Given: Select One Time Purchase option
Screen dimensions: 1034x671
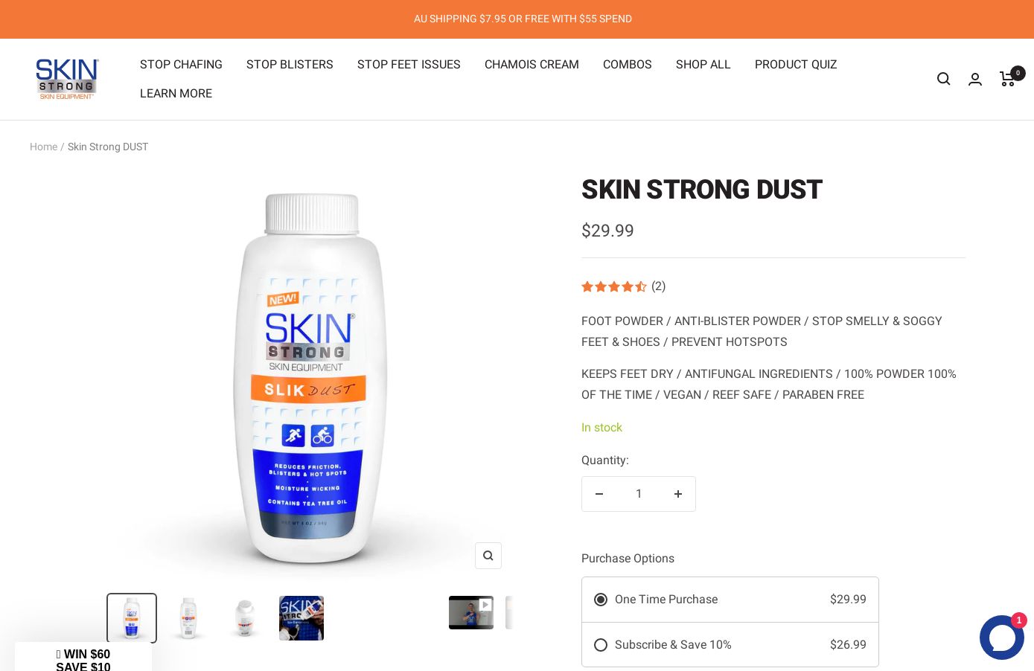Looking at the screenshot, I should (730, 600).
